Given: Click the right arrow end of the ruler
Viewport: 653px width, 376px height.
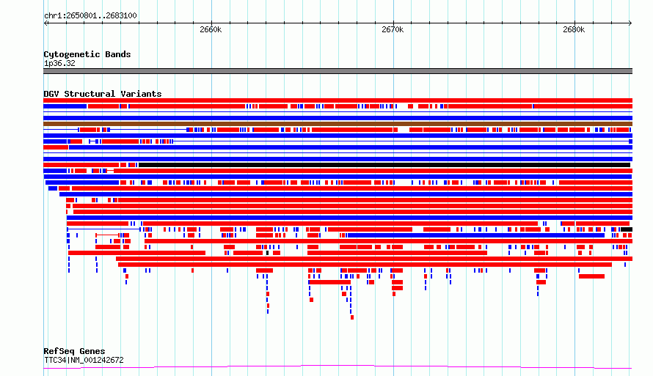Looking at the screenshot, I should coord(630,23).
